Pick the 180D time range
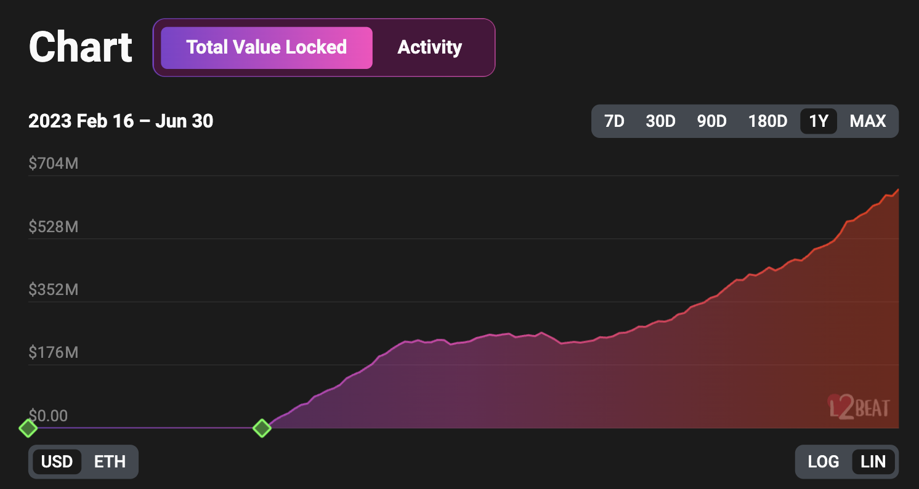The image size is (919, 489). pyautogui.click(x=767, y=121)
